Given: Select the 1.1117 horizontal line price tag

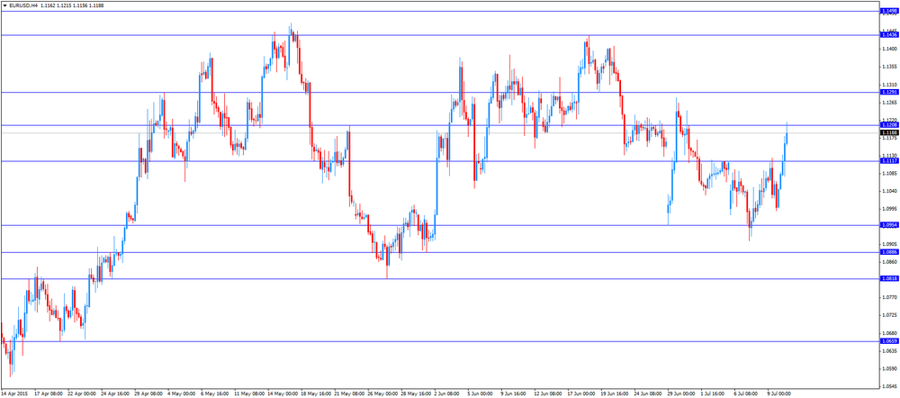Looking at the screenshot, I should pyautogui.click(x=889, y=161).
